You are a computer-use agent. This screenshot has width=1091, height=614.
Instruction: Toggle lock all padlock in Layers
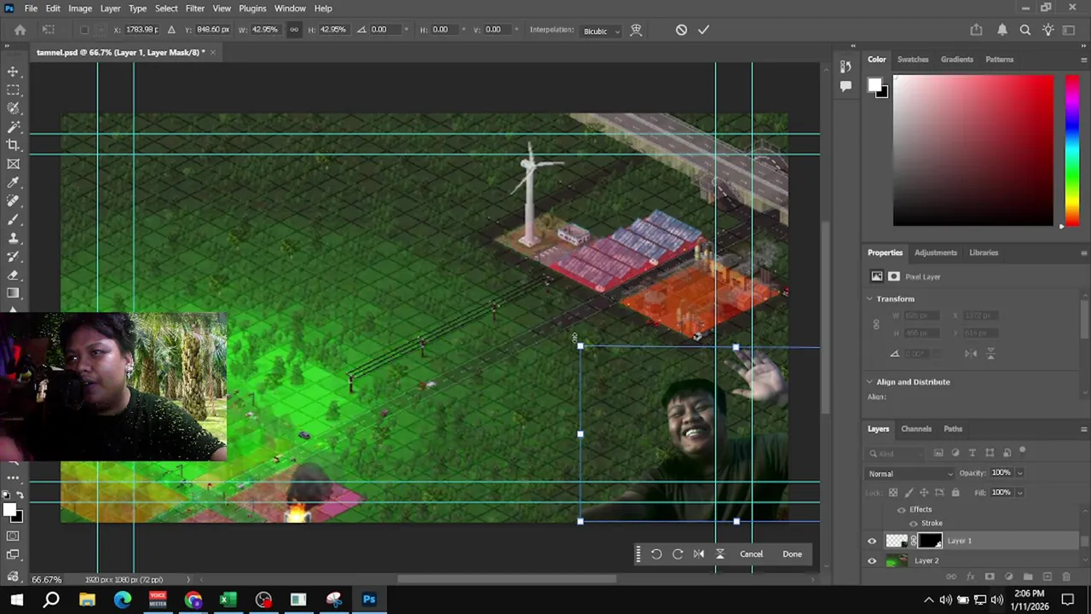coord(955,493)
